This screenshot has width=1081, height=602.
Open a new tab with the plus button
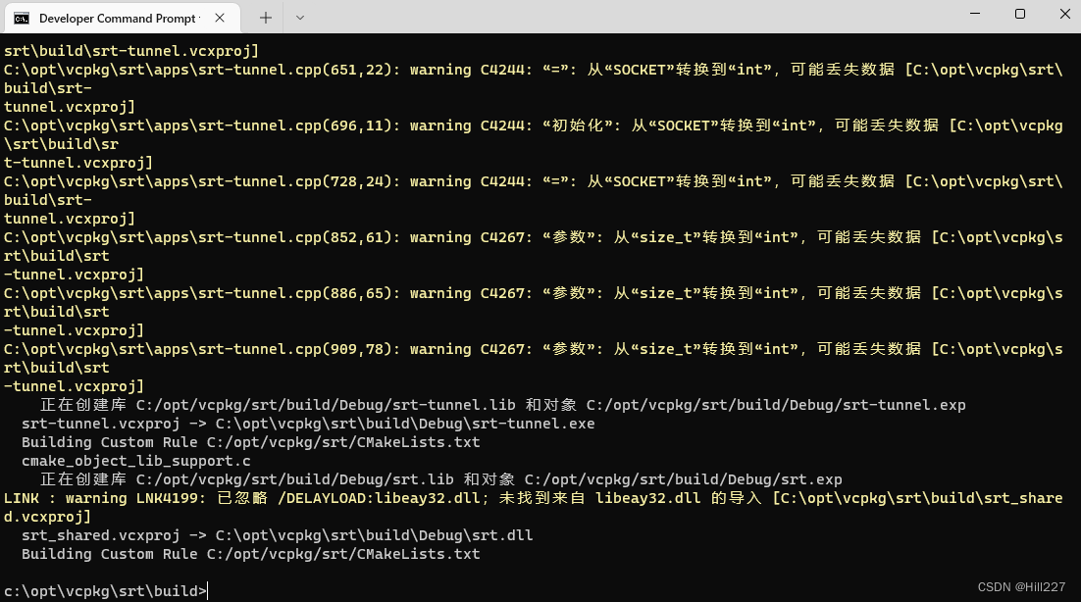(x=265, y=17)
